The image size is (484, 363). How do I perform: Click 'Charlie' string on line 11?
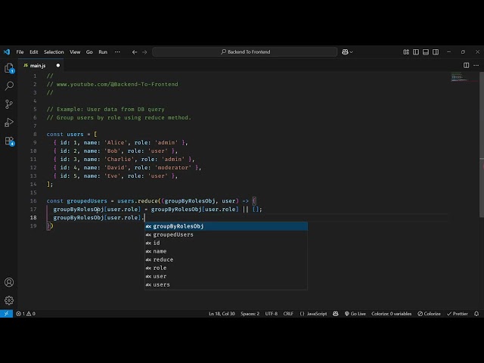119,160
